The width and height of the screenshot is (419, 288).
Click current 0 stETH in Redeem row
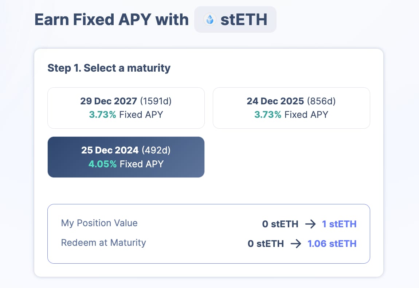(266, 244)
